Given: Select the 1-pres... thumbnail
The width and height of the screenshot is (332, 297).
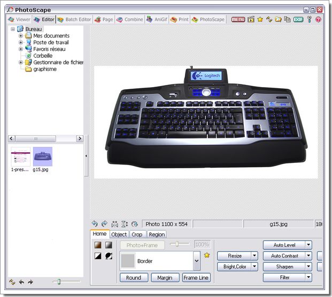Looking at the screenshot, I should 20,159.
